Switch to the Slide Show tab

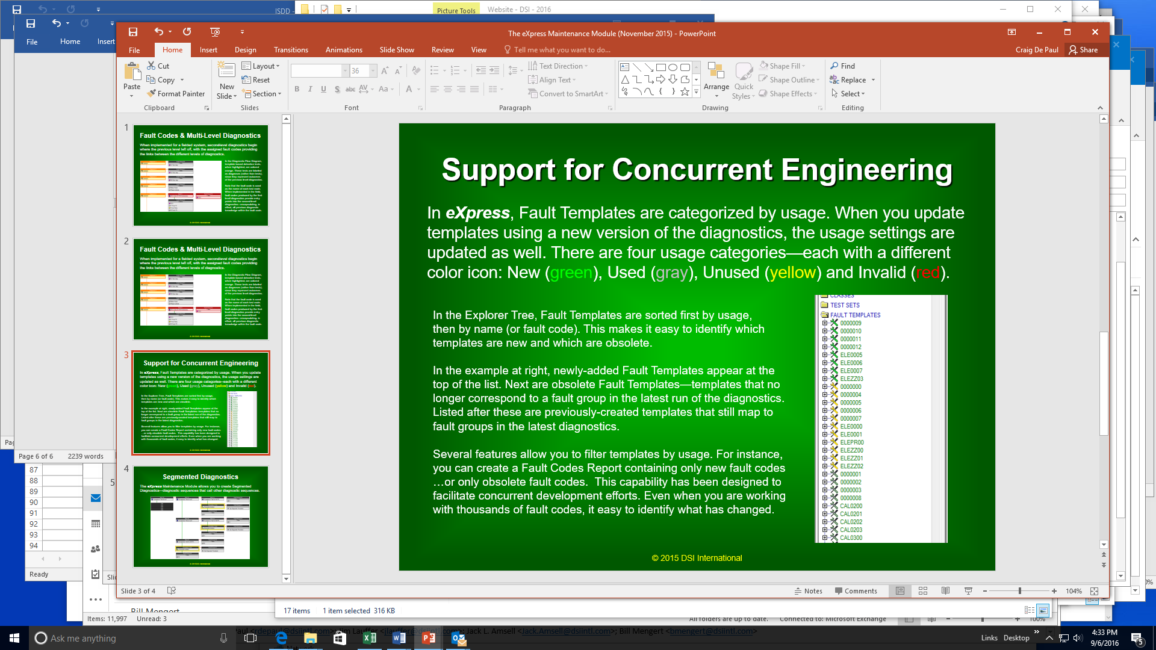click(x=396, y=50)
